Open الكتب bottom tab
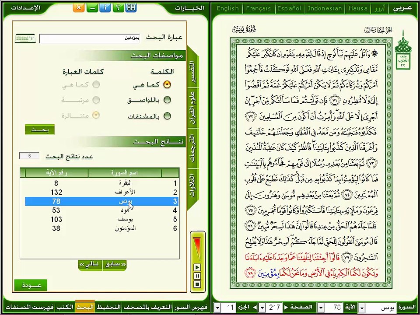420x315 pixels. click(x=65, y=307)
